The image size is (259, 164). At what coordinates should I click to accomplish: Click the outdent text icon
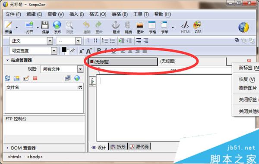click(129, 40)
